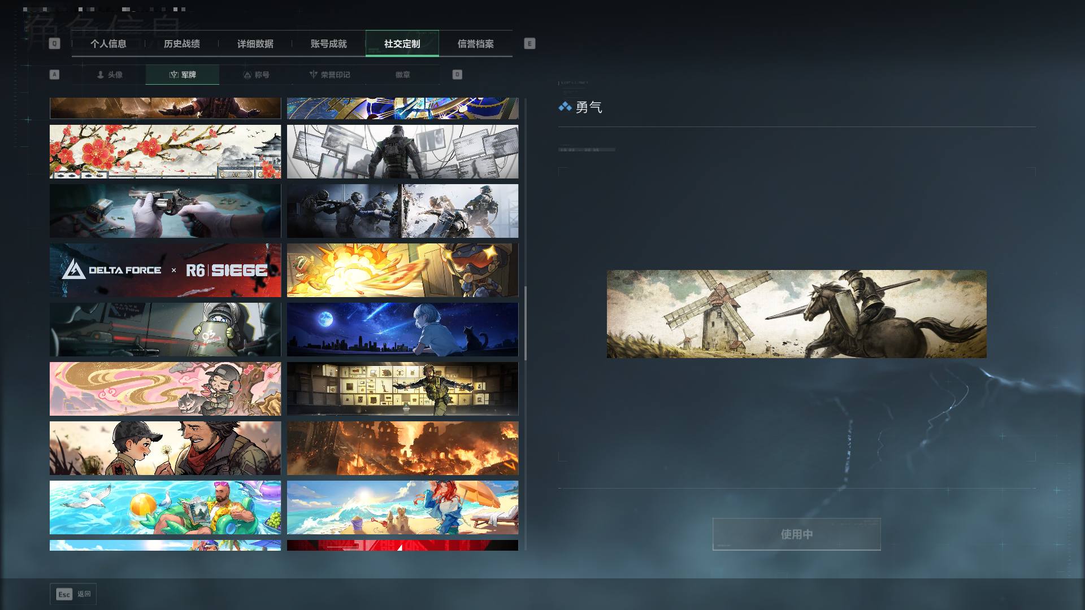Open the 荣誉印记 sub-tab
This screenshot has height=610, width=1085.
point(329,75)
